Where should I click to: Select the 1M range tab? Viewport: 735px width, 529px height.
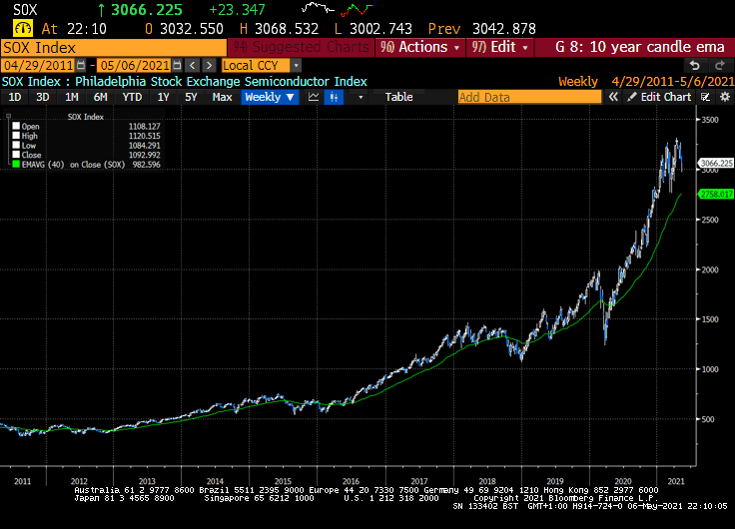[71, 97]
